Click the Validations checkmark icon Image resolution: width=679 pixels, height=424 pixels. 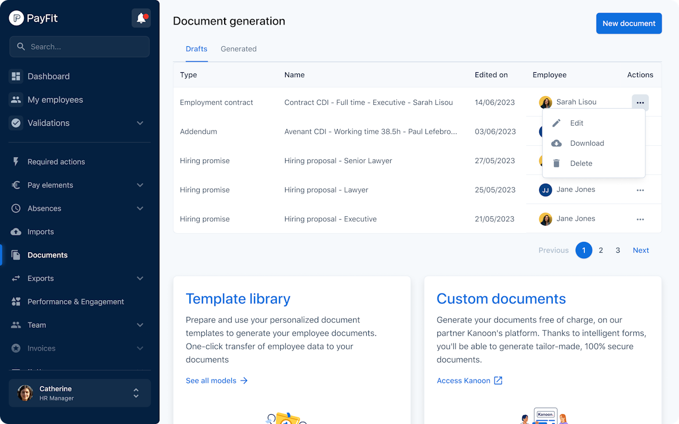coord(16,123)
